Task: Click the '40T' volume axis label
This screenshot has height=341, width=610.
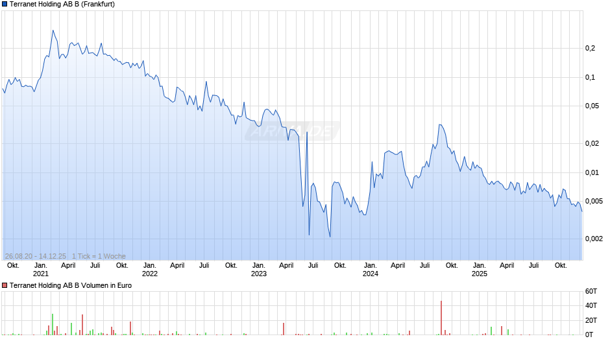Action: (591, 305)
